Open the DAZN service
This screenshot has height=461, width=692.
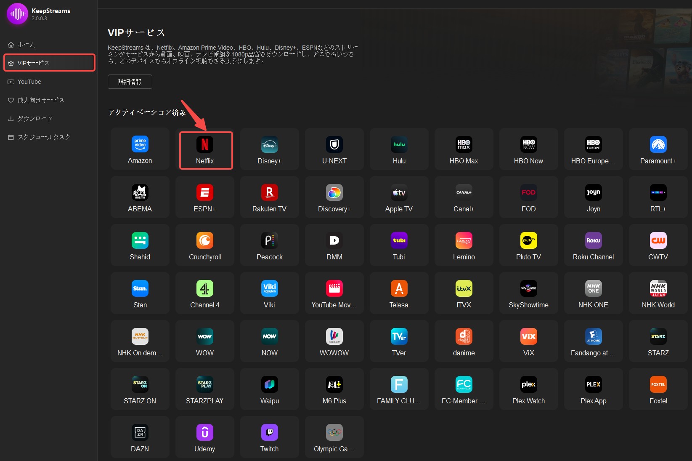(140, 437)
